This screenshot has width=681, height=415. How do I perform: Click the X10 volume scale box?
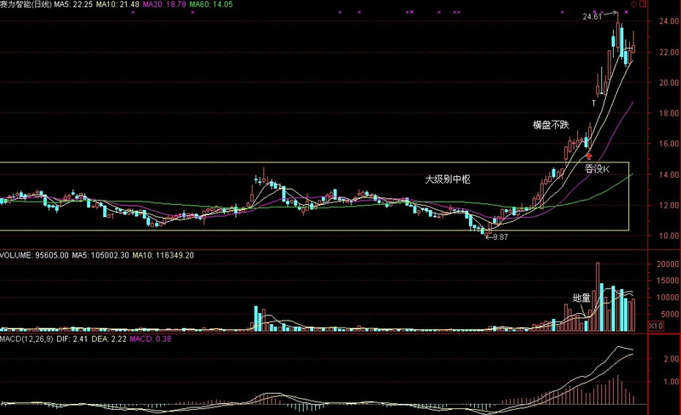point(655,326)
